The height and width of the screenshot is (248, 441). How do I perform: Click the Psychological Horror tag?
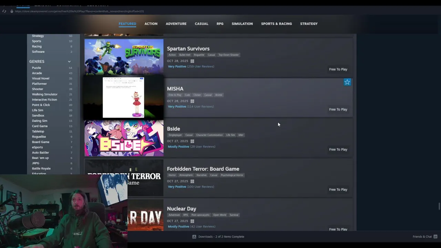pos(232,175)
